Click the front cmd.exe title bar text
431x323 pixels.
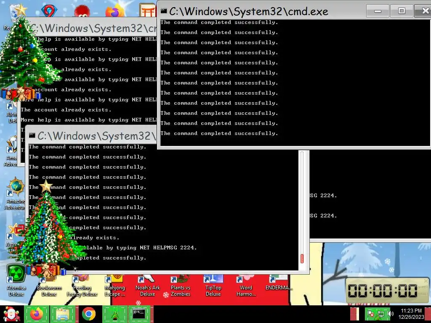pyautogui.click(x=248, y=11)
